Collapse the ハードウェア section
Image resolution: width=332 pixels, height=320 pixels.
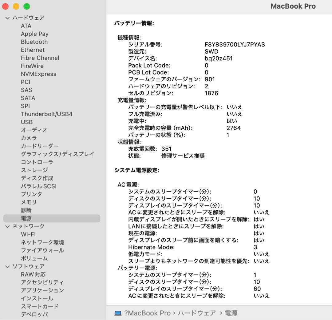click(7, 18)
